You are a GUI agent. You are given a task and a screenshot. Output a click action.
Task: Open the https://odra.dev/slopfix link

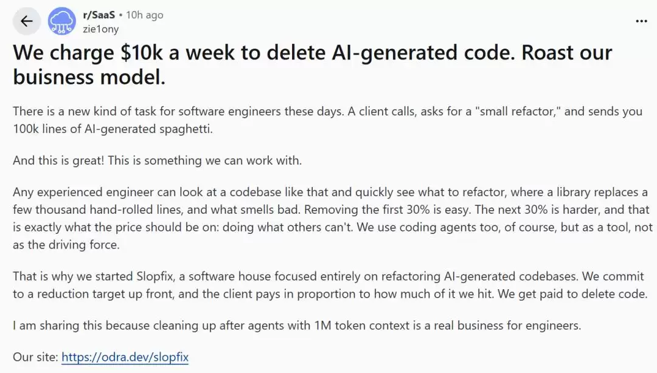(125, 357)
